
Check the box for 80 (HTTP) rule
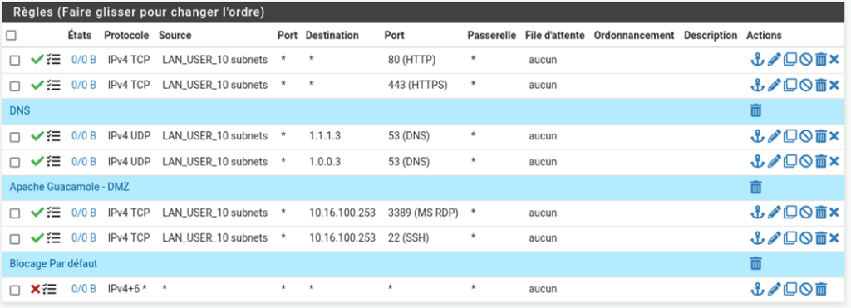[x=15, y=61]
